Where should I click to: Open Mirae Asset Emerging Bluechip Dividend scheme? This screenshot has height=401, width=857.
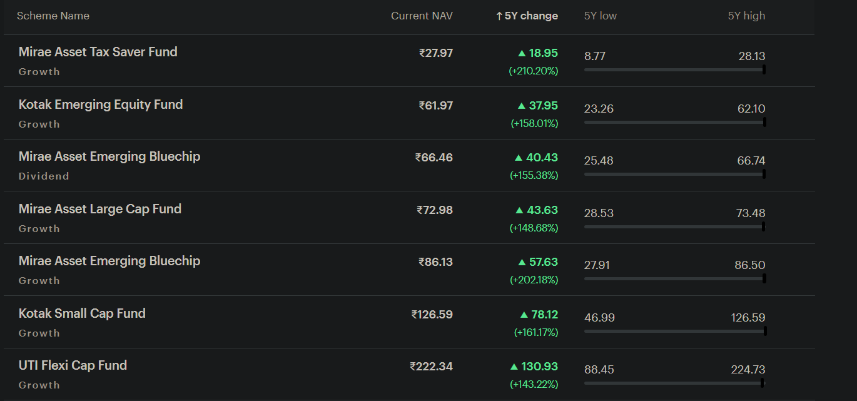click(109, 165)
